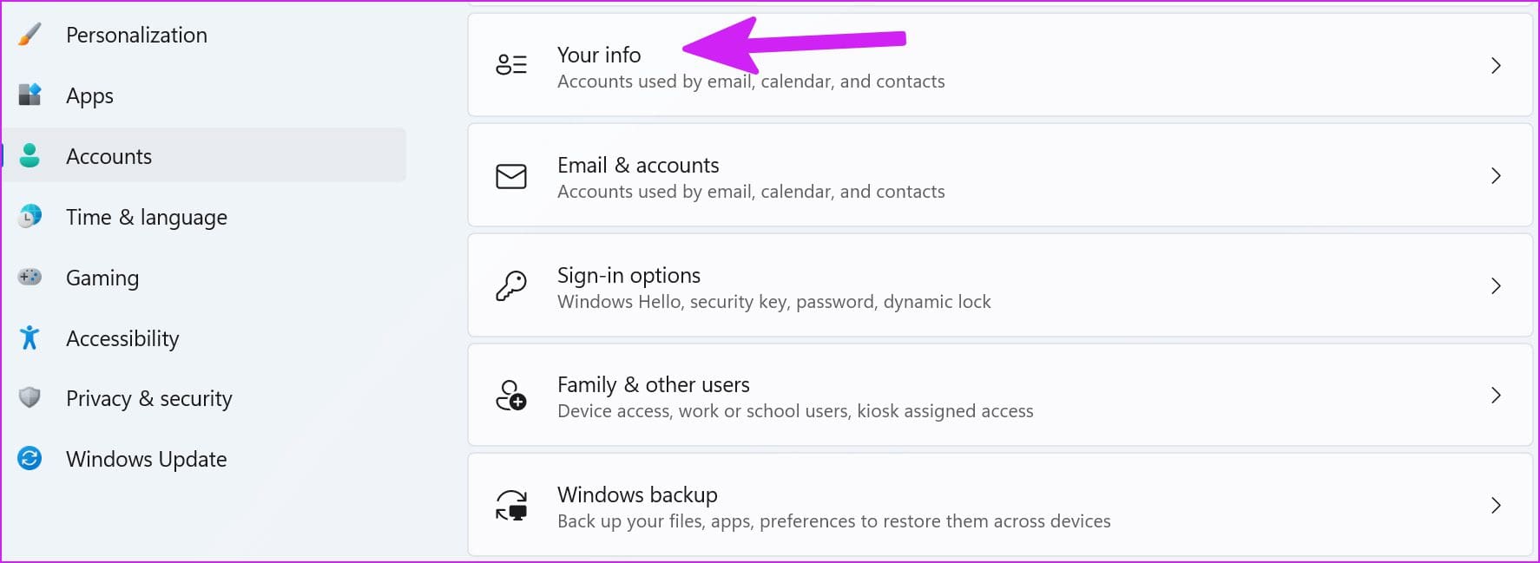Open Family & other users chevron
This screenshot has height=563, width=1540.
click(x=1496, y=395)
